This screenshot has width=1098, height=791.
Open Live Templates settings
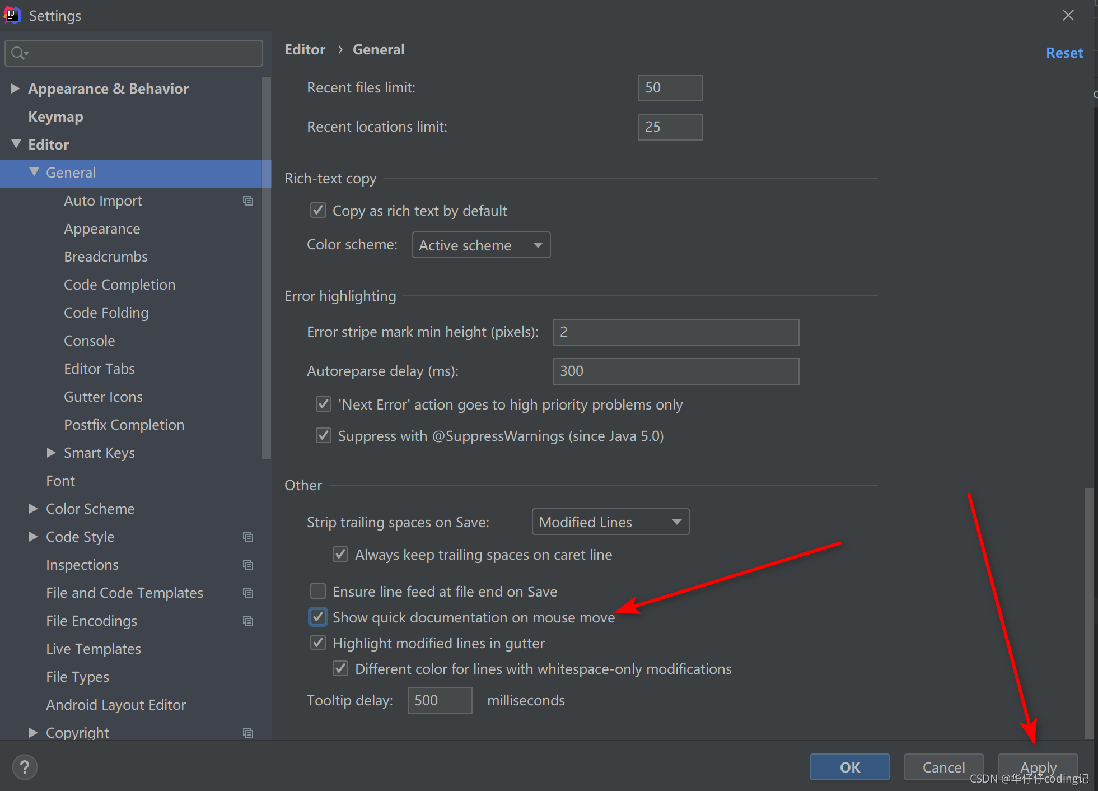(94, 649)
